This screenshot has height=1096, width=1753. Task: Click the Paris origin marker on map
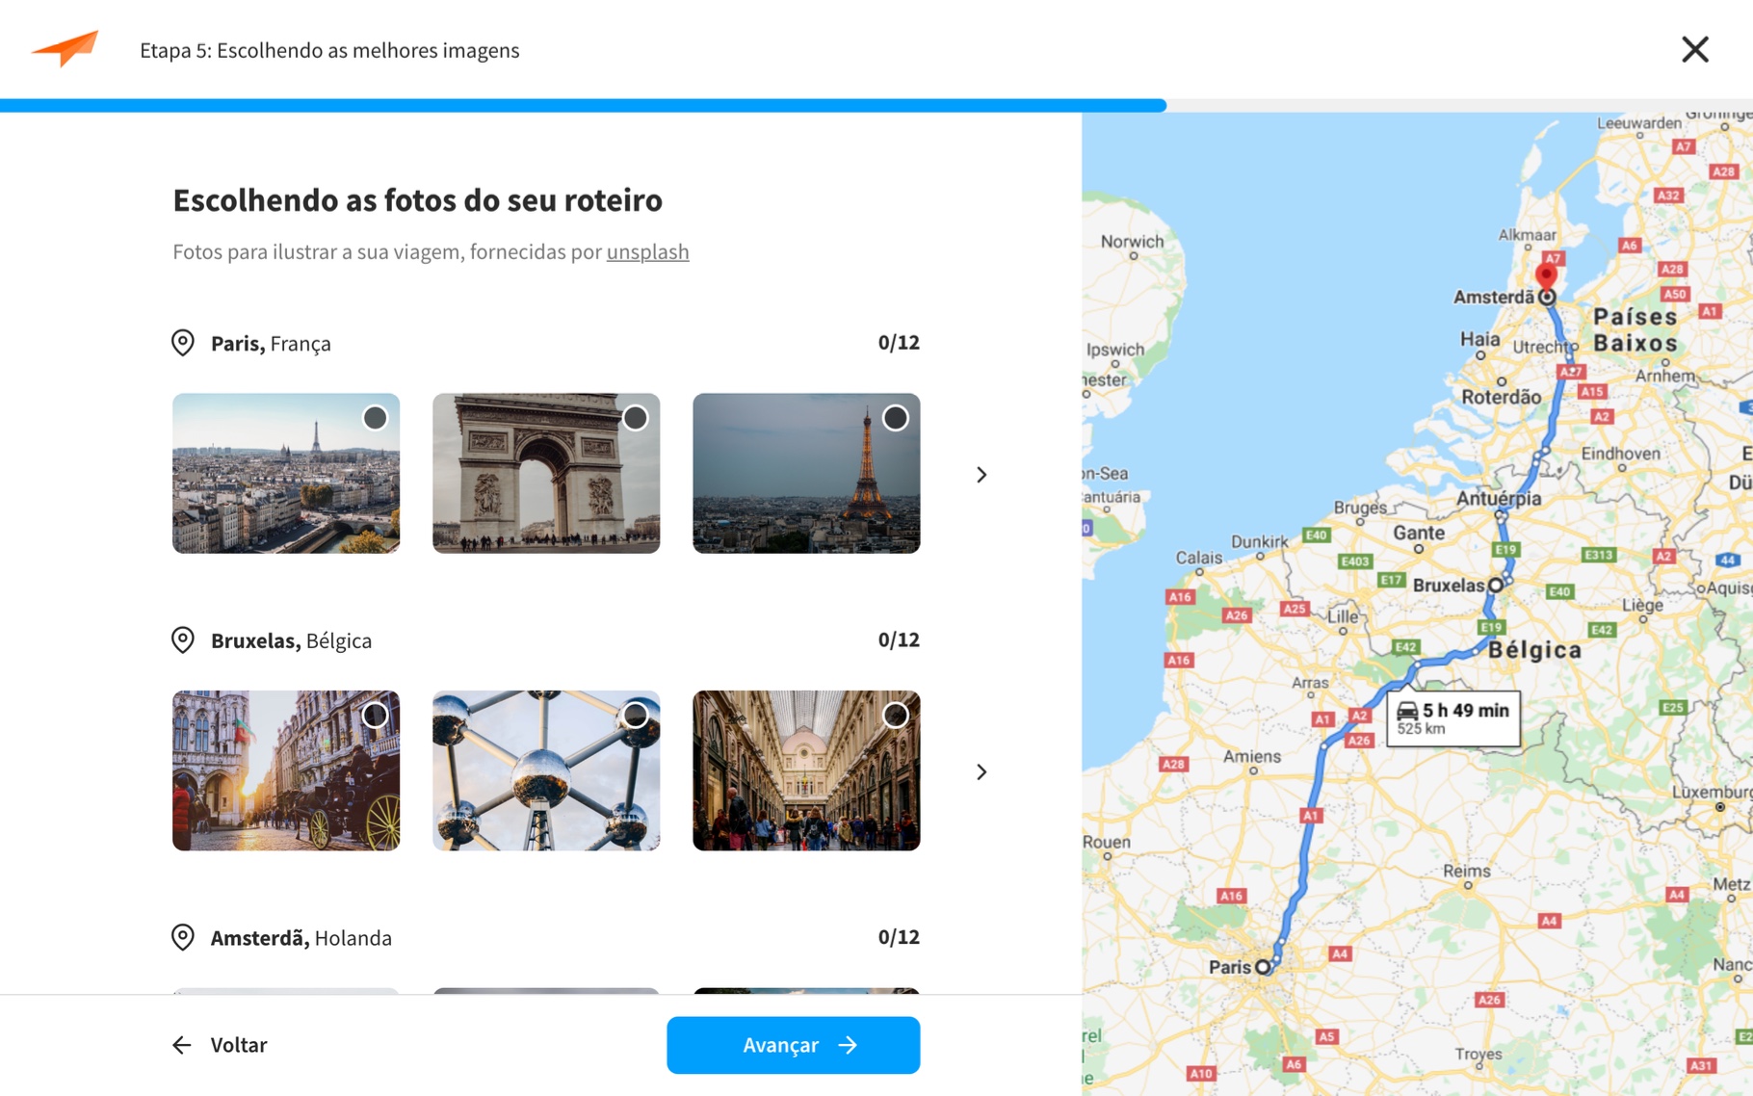coord(1263,967)
